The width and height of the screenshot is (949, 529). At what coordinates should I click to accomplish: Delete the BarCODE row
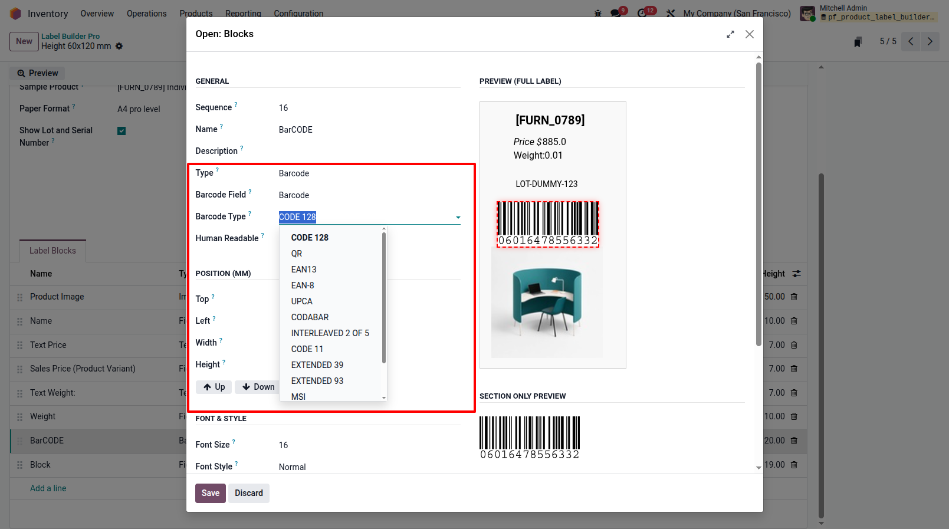(794, 441)
